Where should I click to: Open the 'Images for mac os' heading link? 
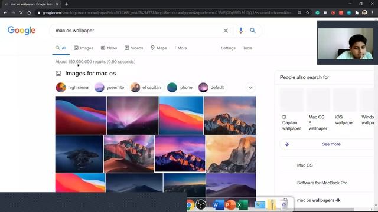pyautogui.click(x=90, y=73)
